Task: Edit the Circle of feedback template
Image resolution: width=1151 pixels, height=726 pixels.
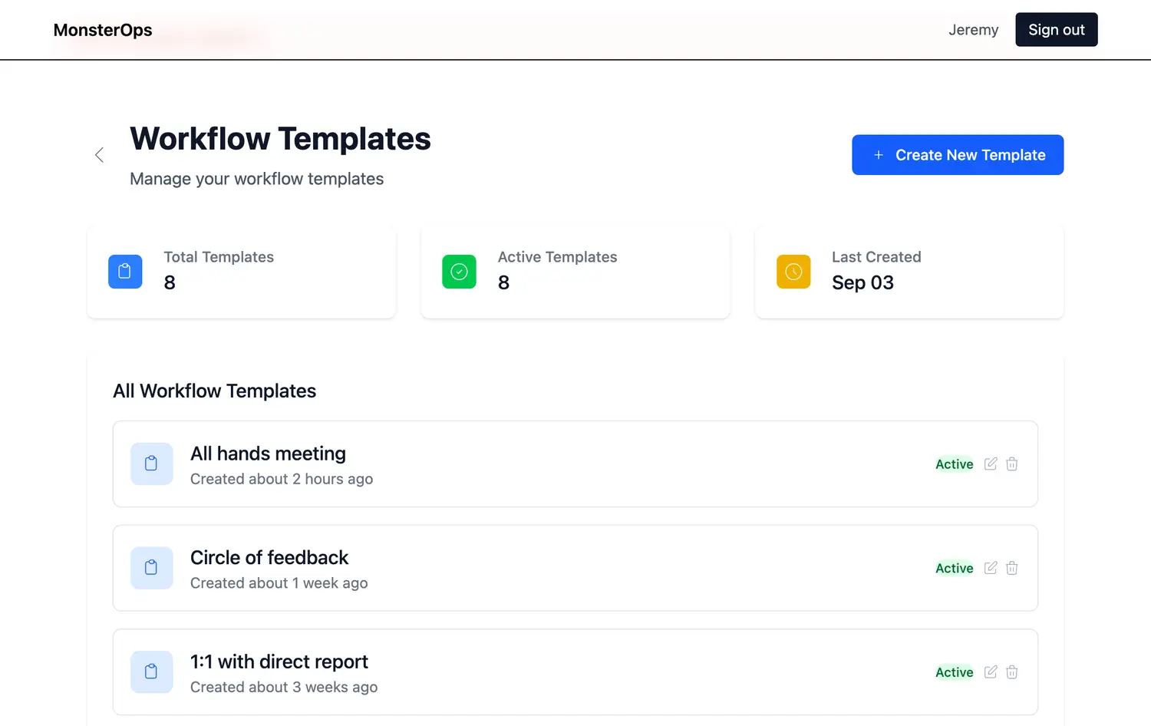Action: click(991, 568)
